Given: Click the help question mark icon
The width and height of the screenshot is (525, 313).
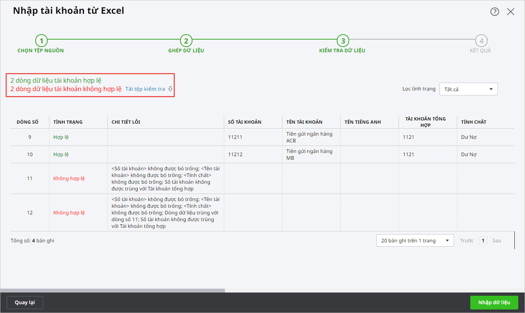Looking at the screenshot, I should (x=495, y=12).
